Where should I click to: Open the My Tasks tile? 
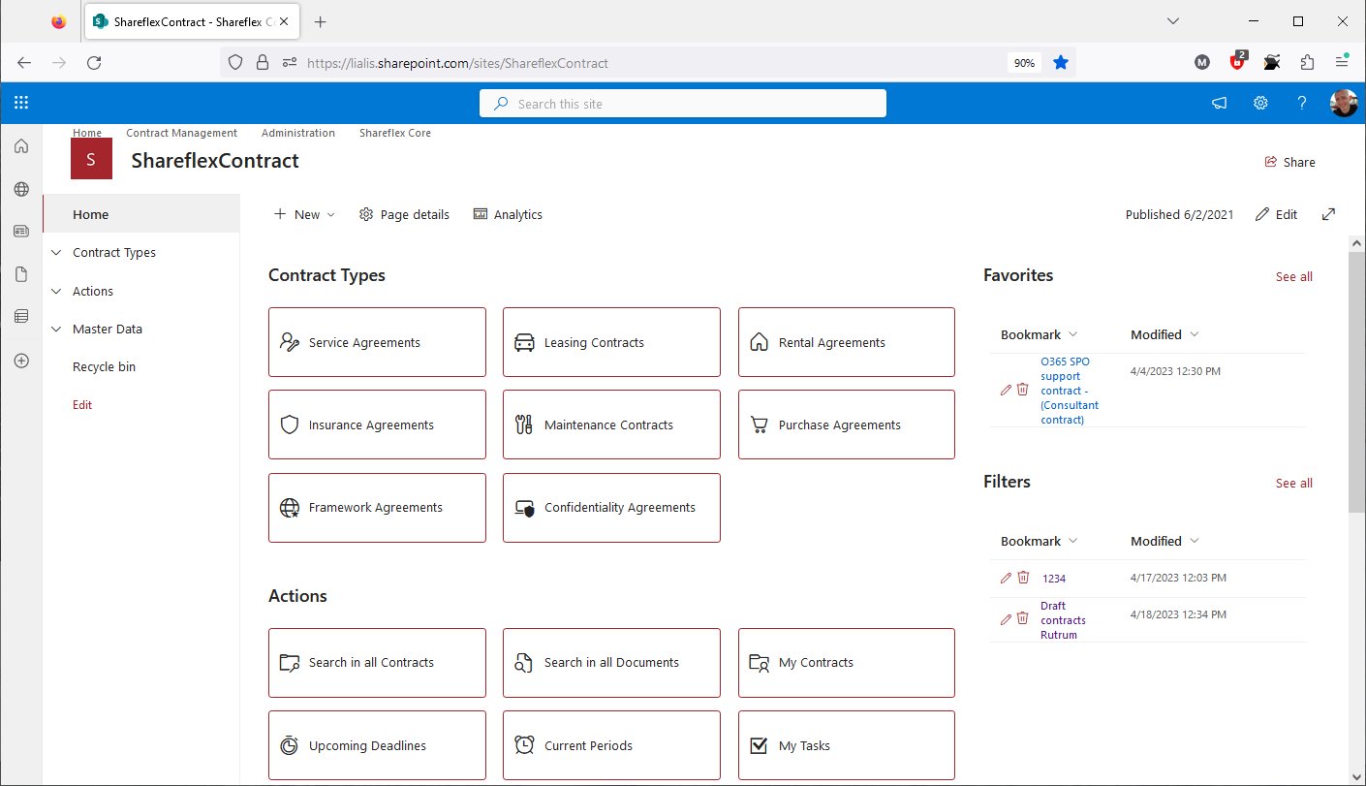click(x=847, y=745)
